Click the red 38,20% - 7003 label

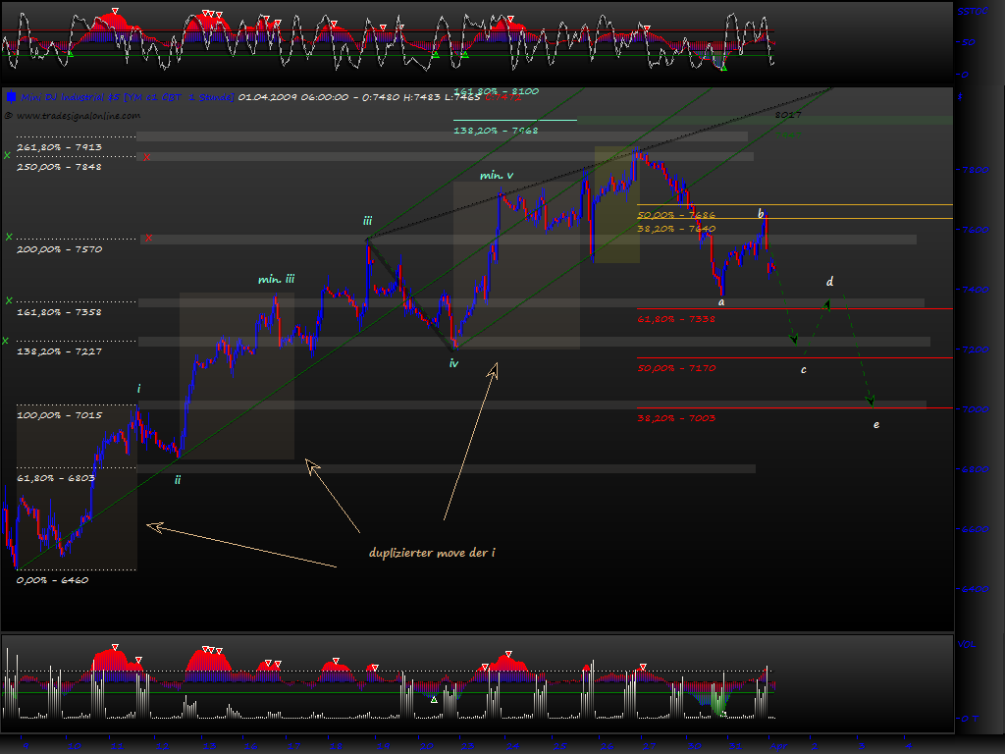pyautogui.click(x=676, y=418)
